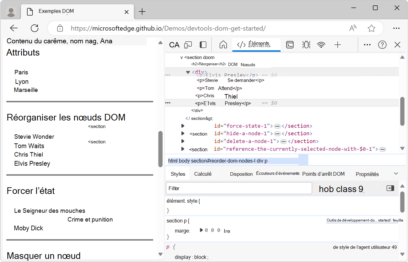Screen dimensions: 408x262
Task: Expand the force-state-1 section node
Action: click(183, 126)
